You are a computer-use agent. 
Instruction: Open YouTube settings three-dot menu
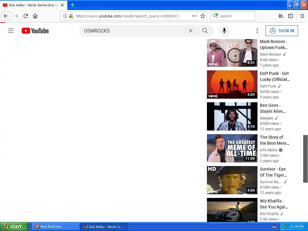(257, 31)
